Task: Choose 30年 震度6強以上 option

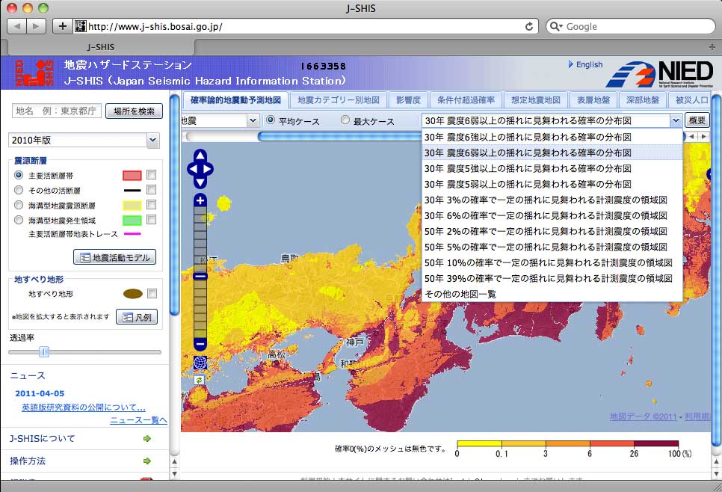Action: tap(552, 137)
